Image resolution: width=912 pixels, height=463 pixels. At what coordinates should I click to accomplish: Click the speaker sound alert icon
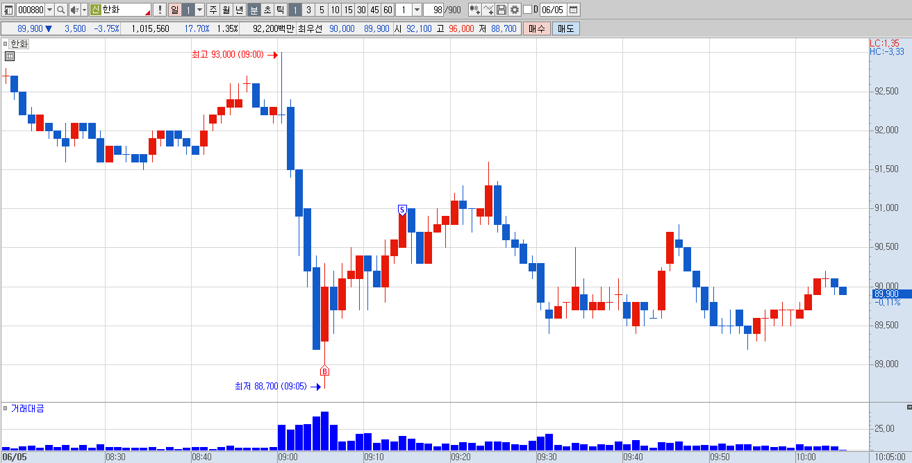coord(74,10)
